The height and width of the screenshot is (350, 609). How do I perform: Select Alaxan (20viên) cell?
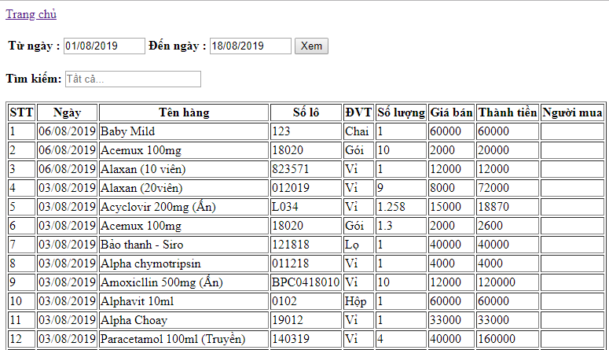click(x=184, y=188)
